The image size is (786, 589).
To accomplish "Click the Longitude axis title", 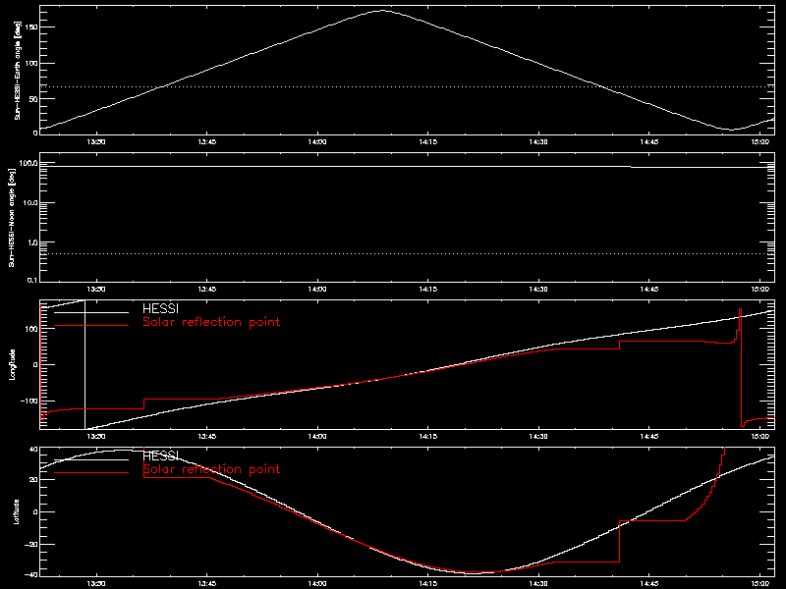I will pos(13,364).
